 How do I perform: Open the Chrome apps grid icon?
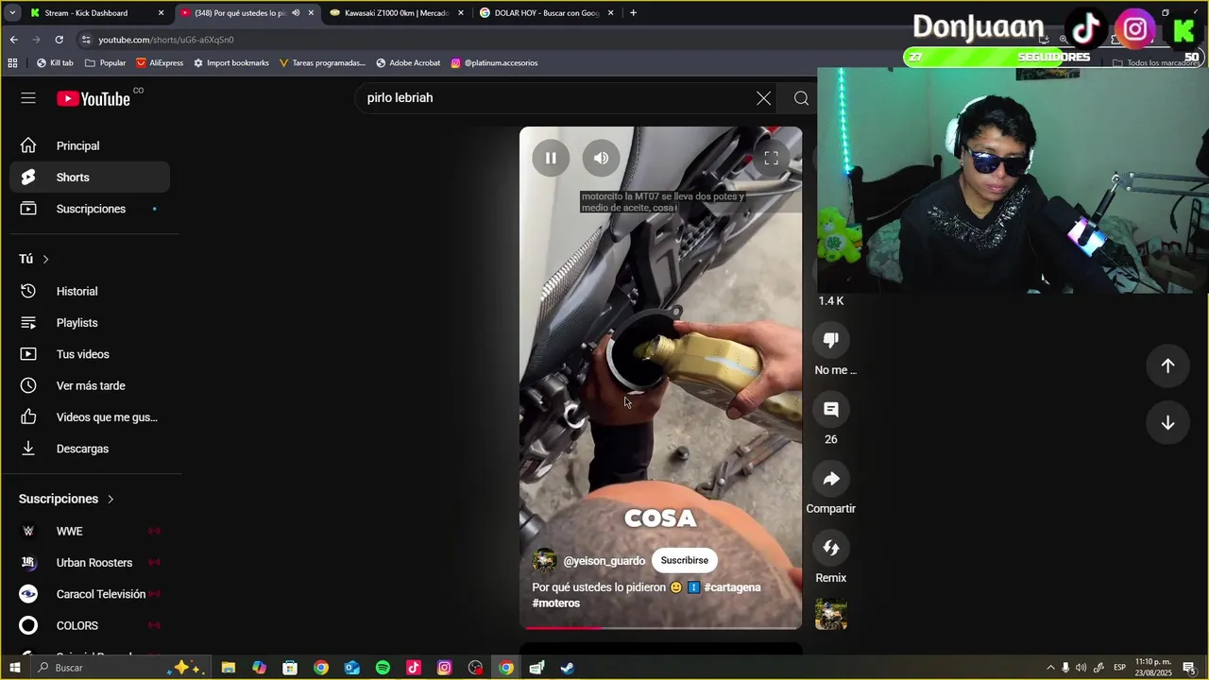point(12,63)
